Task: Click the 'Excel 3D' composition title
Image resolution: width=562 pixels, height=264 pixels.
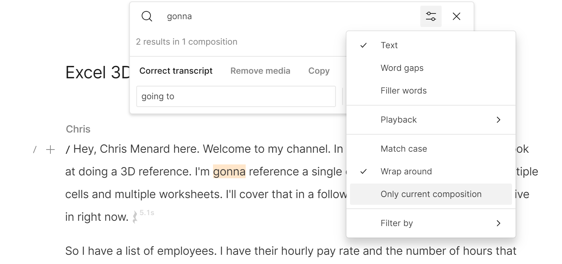Action: [x=98, y=73]
